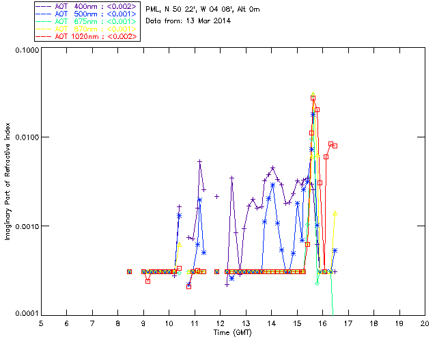Click the x-axis tick label 16

point(323,323)
